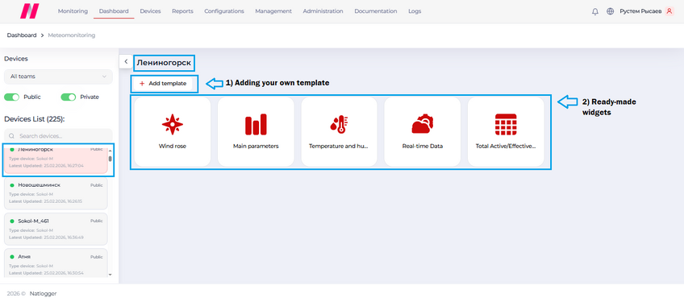The image size is (684, 302).
Task: Click the red Natlogger logo
Action: 29,11
